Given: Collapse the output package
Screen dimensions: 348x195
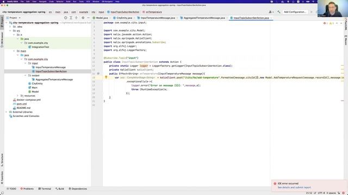Looking at the screenshot, I should coord(26,75).
